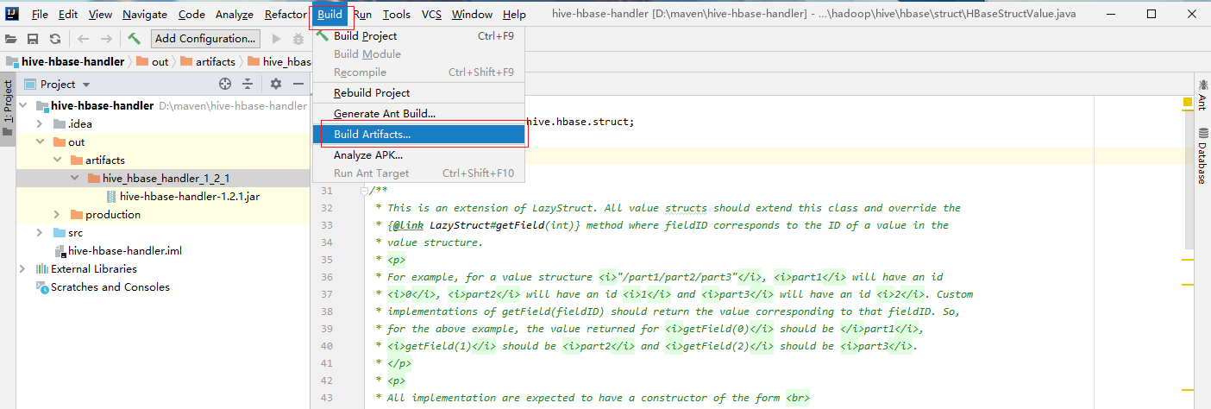The image size is (1211, 409).
Task: Click the src folder icon
Action: point(60,233)
